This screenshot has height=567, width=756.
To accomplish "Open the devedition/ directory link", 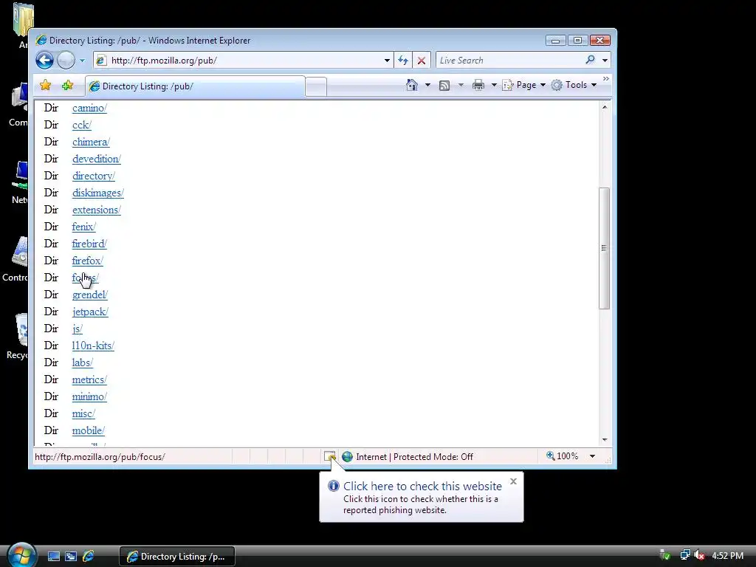I will 97,159.
